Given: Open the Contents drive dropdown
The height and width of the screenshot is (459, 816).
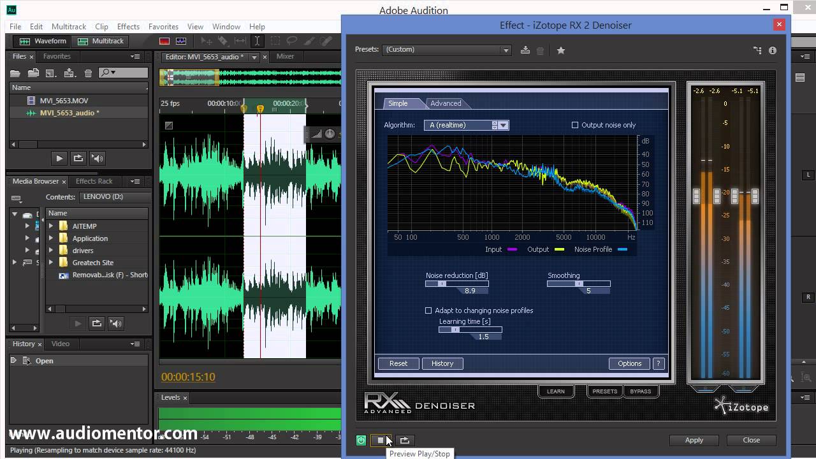Looking at the screenshot, I should pyautogui.click(x=115, y=197).
